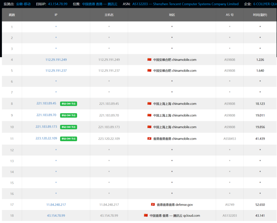
Task: Click the China flag beside 中国安徽合肥 in hop 4
Action: pyautogui.click(x=149, y=60)
